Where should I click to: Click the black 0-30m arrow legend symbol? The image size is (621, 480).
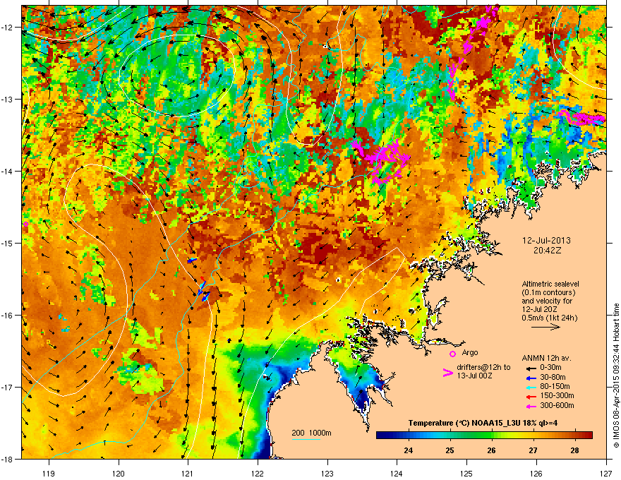(530, 368)
